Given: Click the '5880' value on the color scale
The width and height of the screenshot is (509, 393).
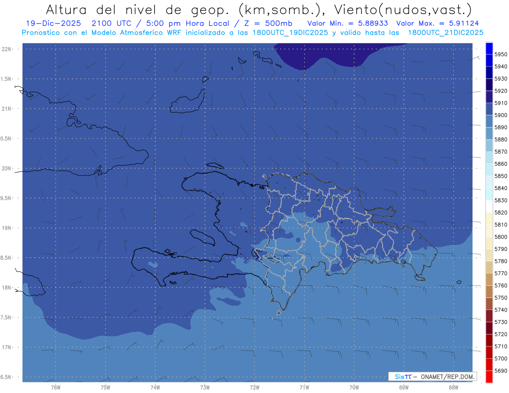Looking at the screenshot, I should coord(501,139).
